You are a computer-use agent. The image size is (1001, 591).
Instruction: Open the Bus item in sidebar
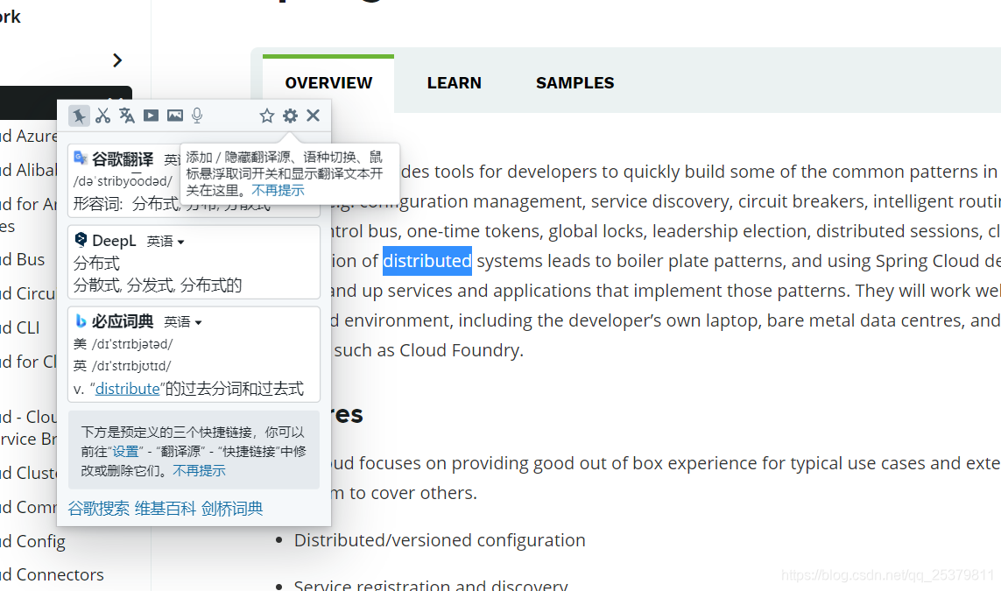(x=23, y=259)
